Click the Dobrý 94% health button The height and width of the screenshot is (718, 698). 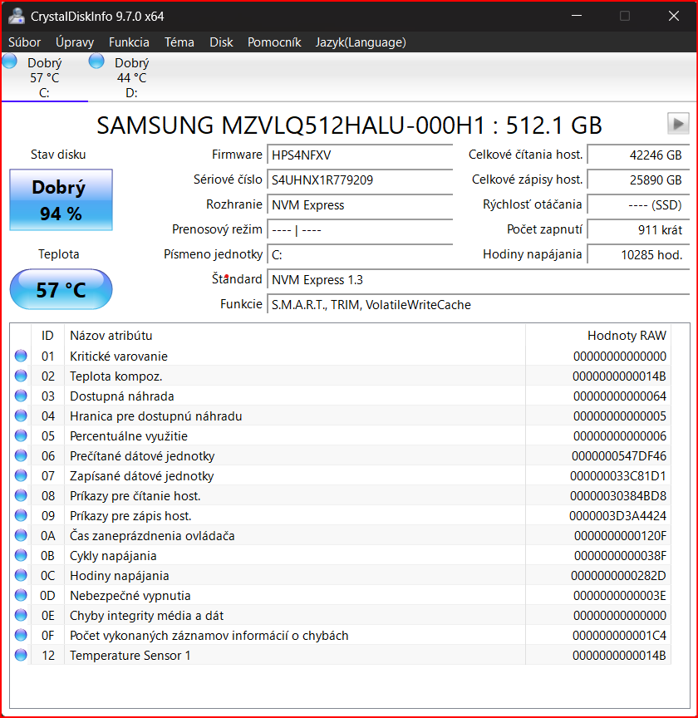tap(61, 199)
